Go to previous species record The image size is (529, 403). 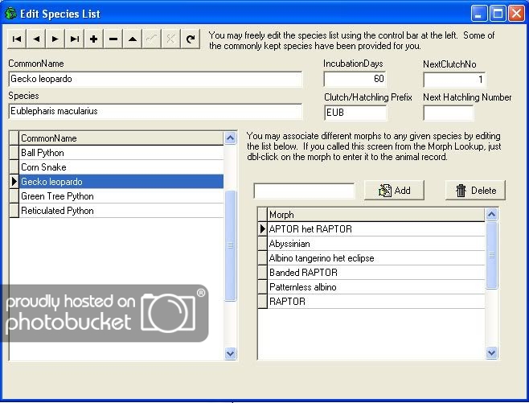pos(36,39)
